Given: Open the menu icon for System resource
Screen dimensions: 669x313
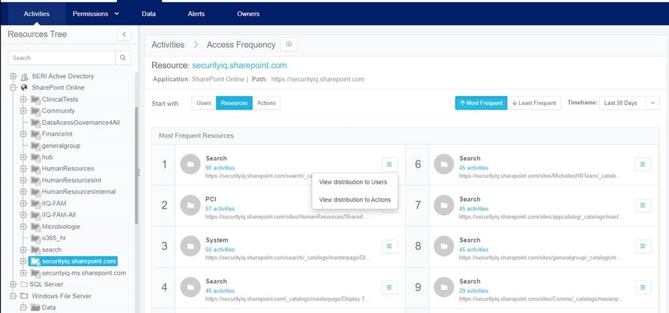Looking at the screenshot, I should 389,246.
